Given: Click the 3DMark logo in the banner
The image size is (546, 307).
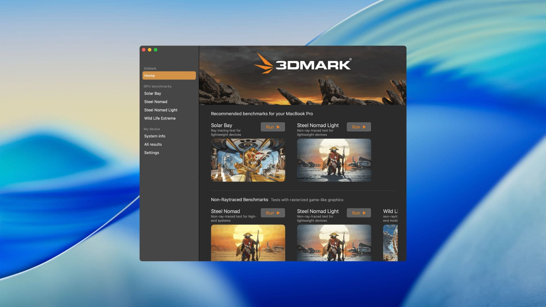Looking at the screenshot, I should 303,63.
